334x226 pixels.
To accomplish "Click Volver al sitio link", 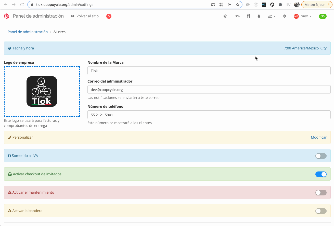I will point(85,16).
